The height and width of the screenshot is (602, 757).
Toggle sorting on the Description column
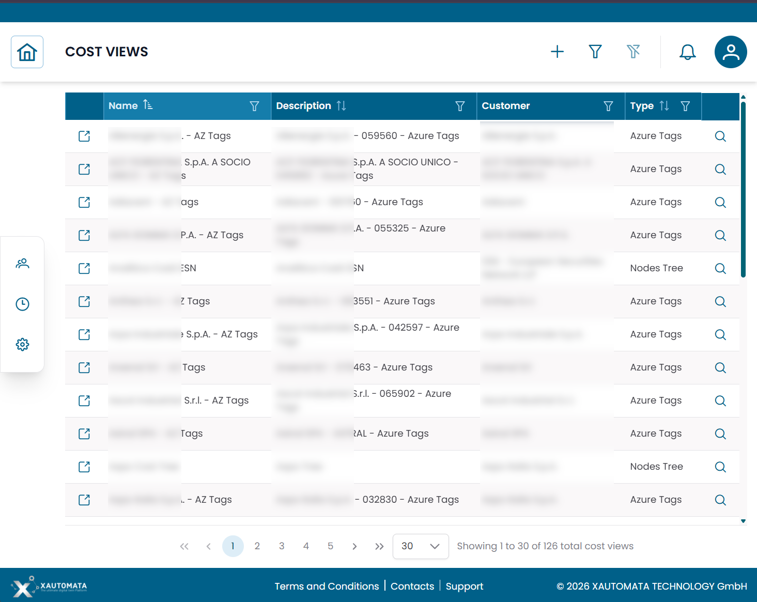[341, 105]
